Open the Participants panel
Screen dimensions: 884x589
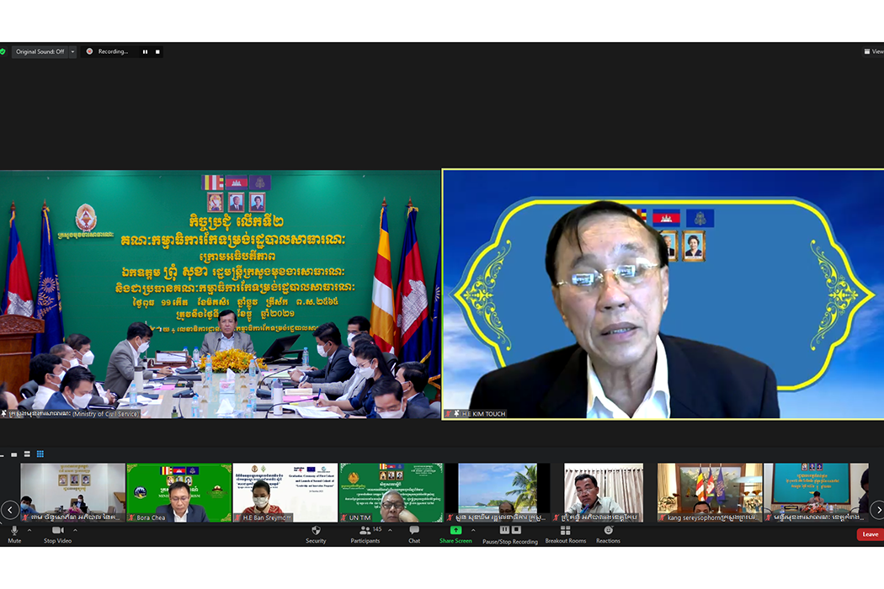click(x=365, y=531)
